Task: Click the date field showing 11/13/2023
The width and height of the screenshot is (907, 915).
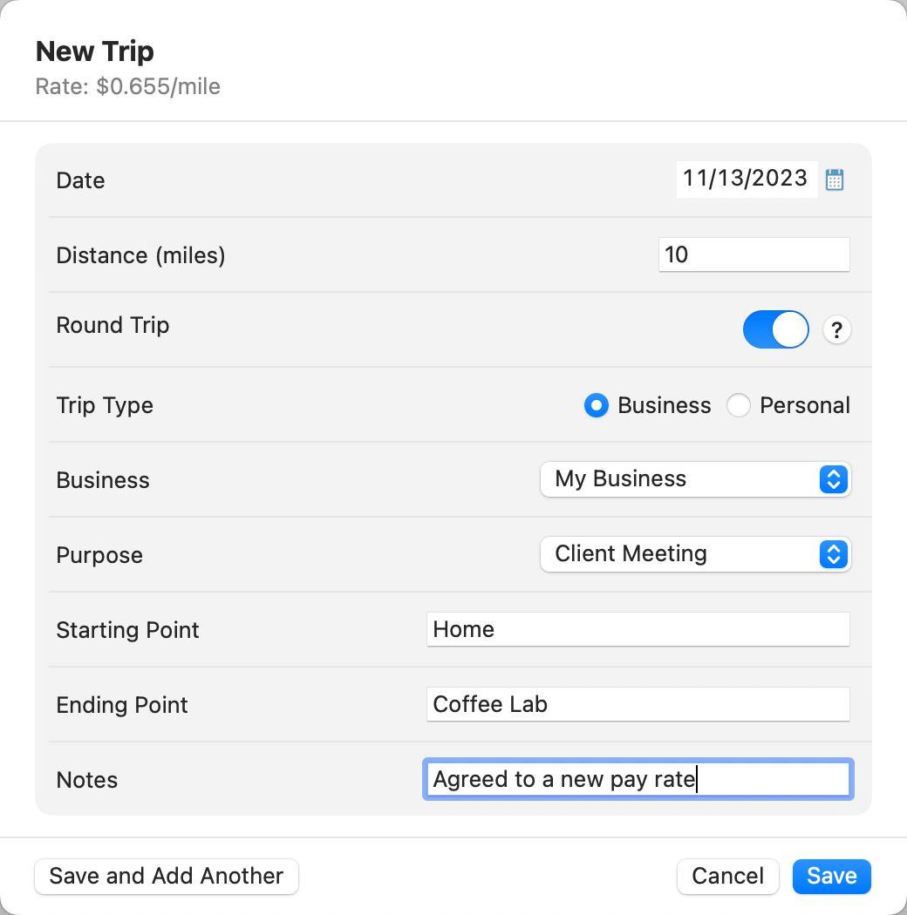Action: click(746, 180)
